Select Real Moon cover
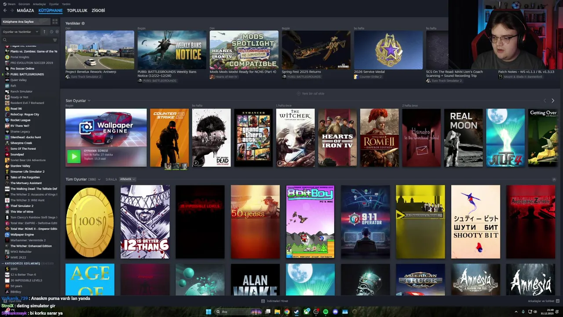 click(x=463, y=138)
